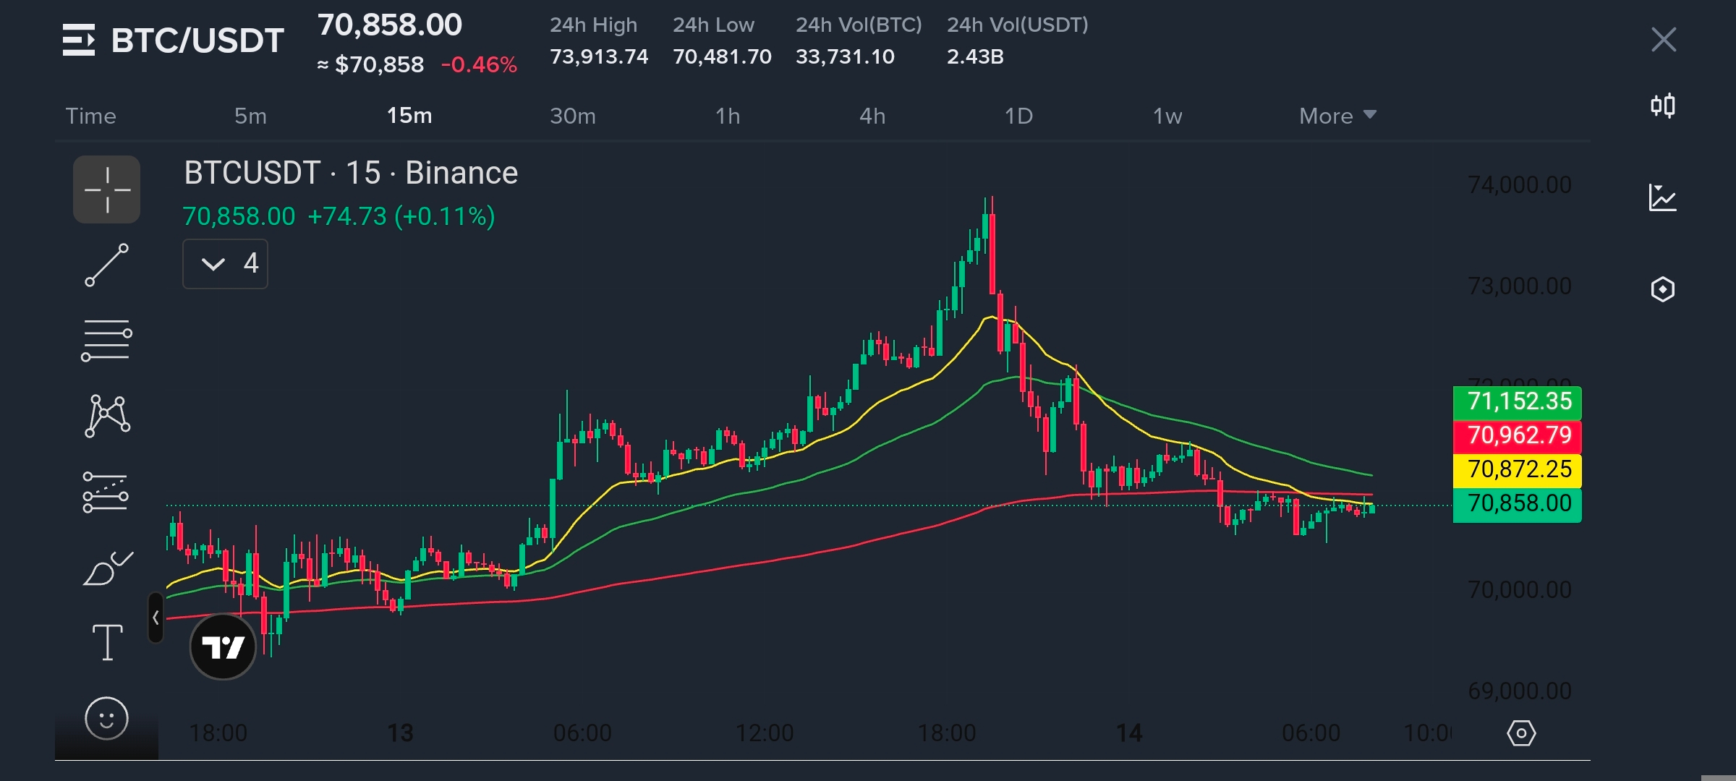The height and width of the screenshot is (781, 1736).
Task: Switch to the 1h interval tab
Action: pos(727,116)
